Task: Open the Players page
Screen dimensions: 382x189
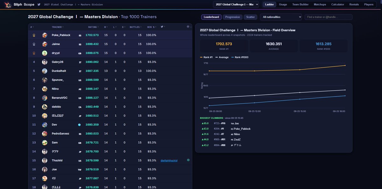Action: coord(369,4)
